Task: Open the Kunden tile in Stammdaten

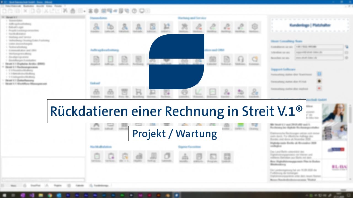Action: pyautogui.click(x=96, y=28)
